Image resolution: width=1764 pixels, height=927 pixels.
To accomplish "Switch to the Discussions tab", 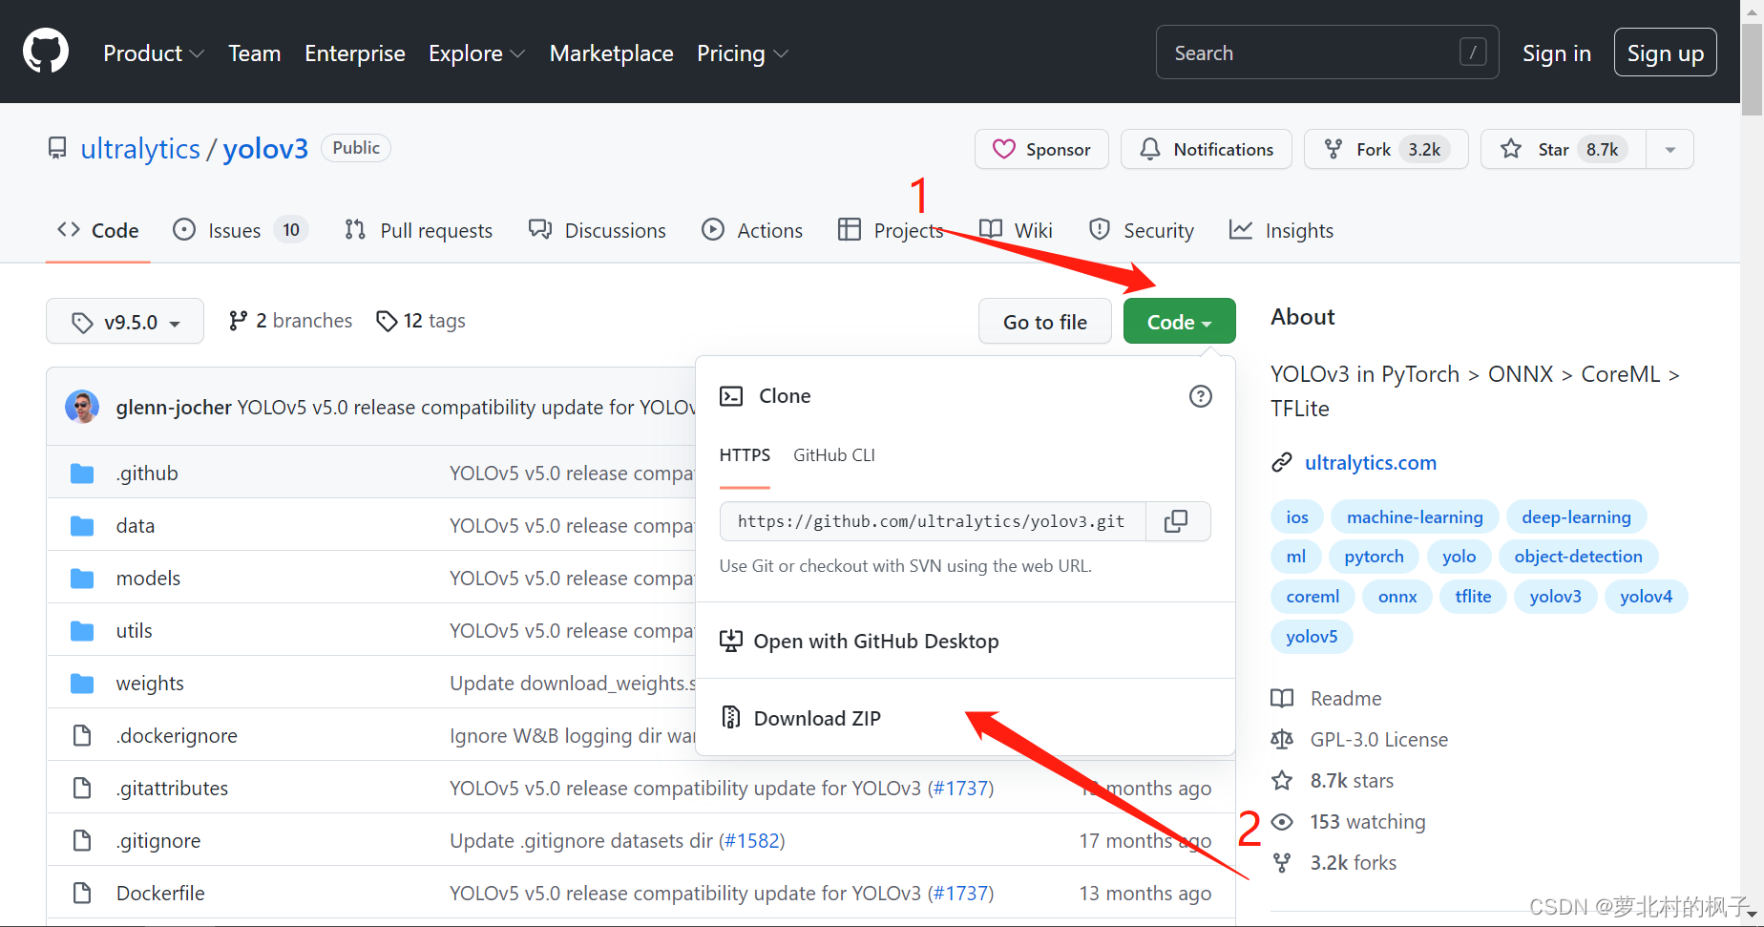I will tap(598, 230).
